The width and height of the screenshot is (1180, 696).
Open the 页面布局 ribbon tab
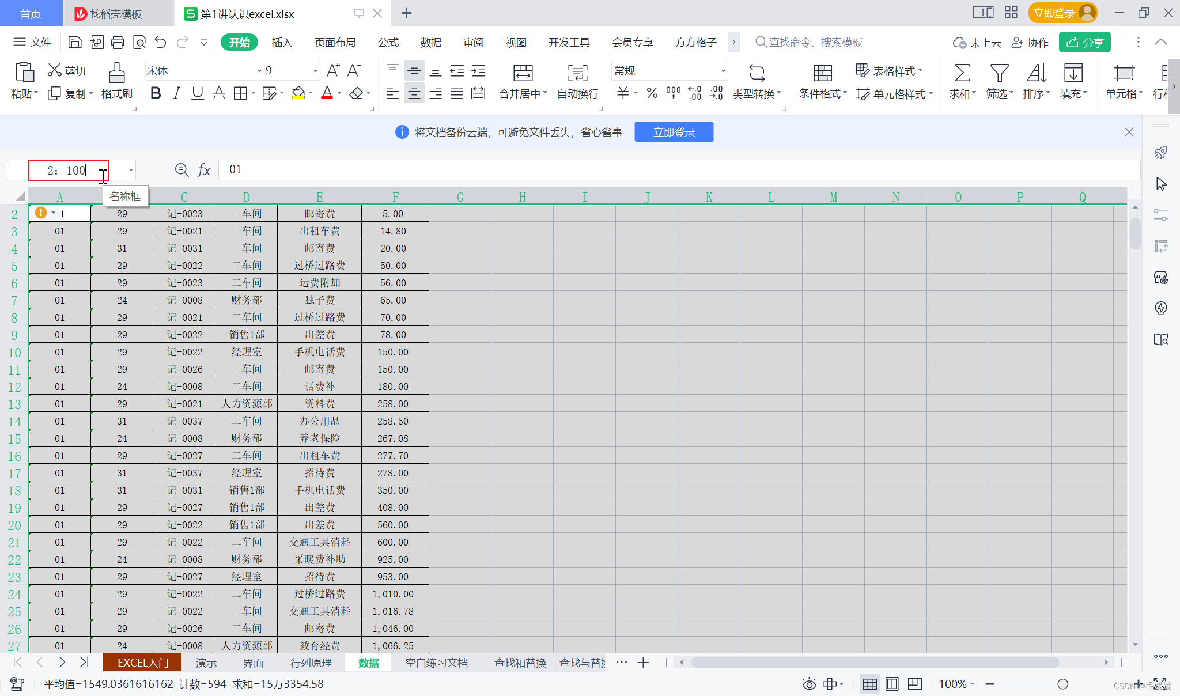tap(335, 43)
